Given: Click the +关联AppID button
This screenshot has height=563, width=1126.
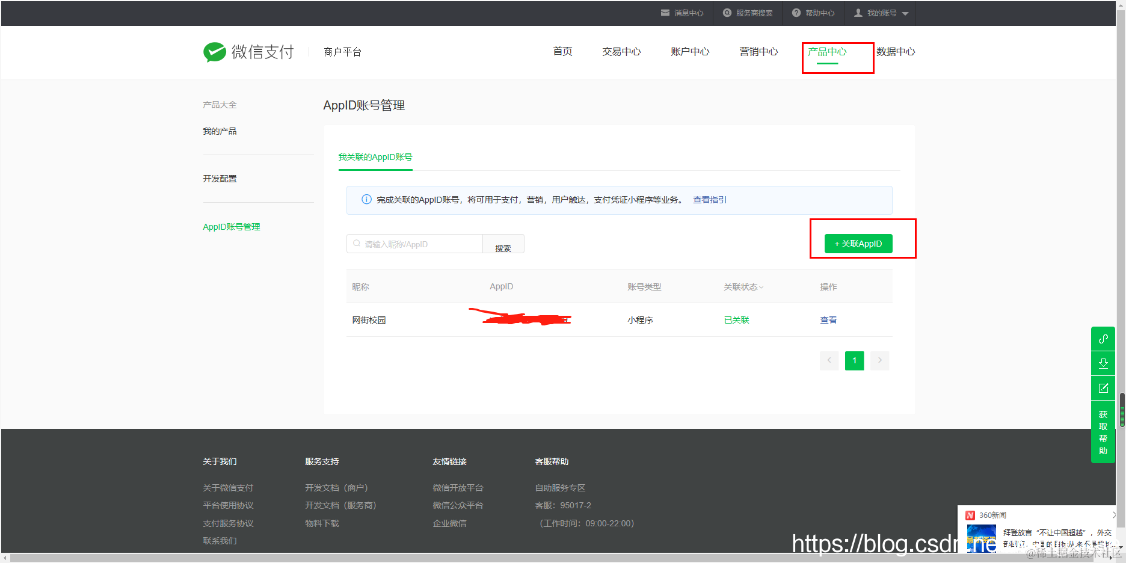Looking at the screenshot, I should pos(858,244).
